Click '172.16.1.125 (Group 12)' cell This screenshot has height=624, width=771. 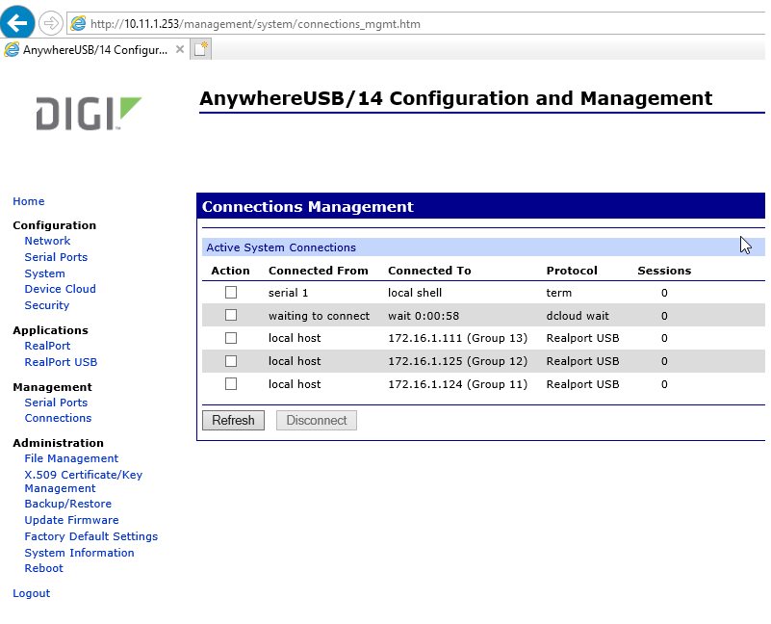457,361
